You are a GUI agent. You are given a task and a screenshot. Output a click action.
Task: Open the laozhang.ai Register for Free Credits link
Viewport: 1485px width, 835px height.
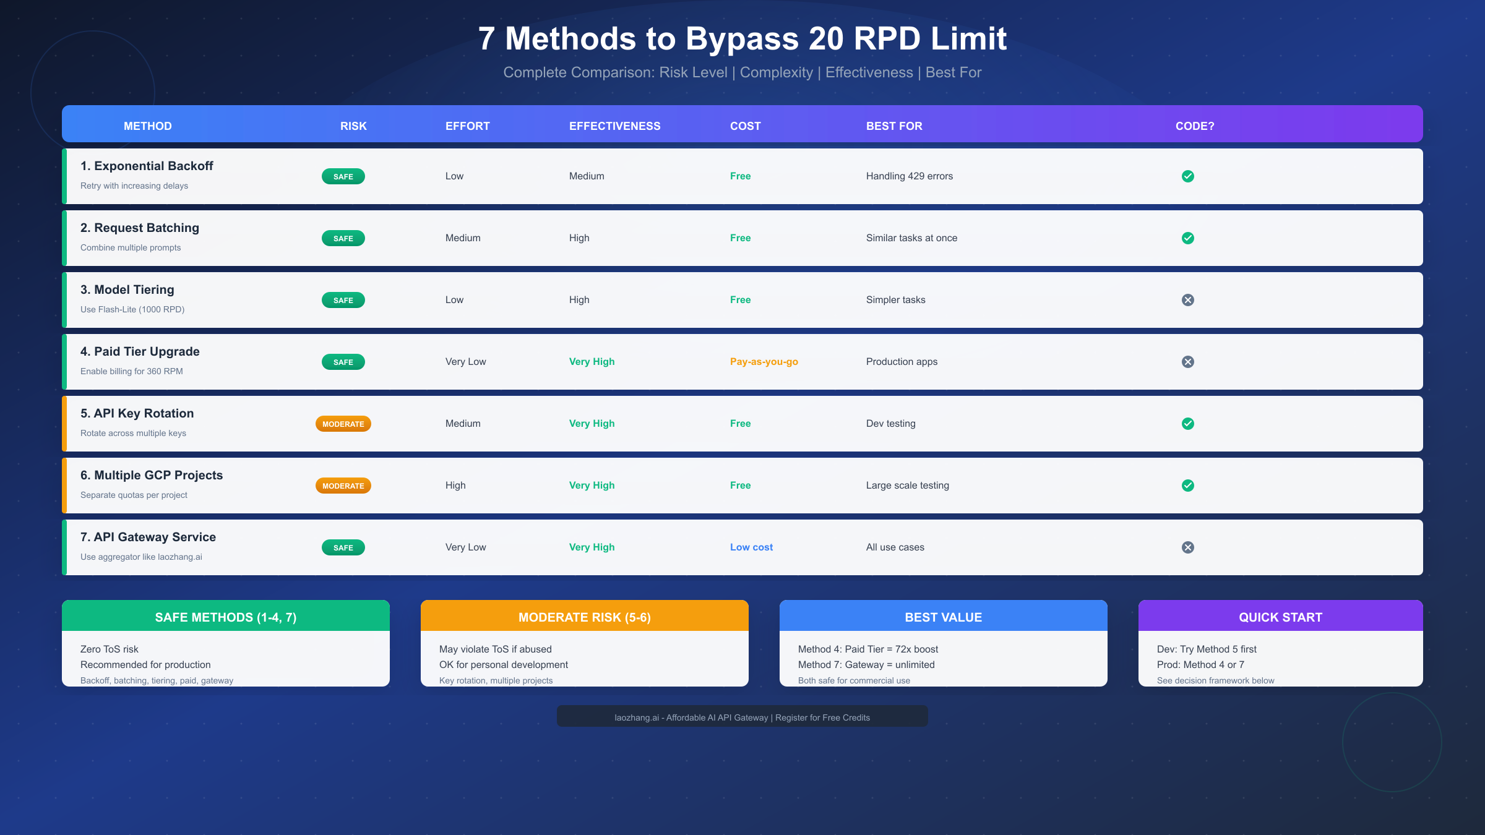coord(742,717)
